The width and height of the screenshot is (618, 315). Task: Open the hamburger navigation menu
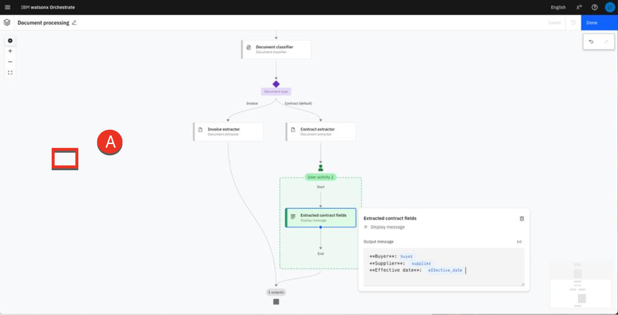coord(7,7)
